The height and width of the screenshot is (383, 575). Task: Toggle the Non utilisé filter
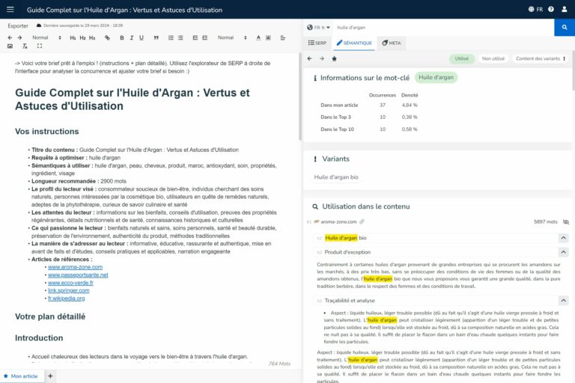point(493,58)
